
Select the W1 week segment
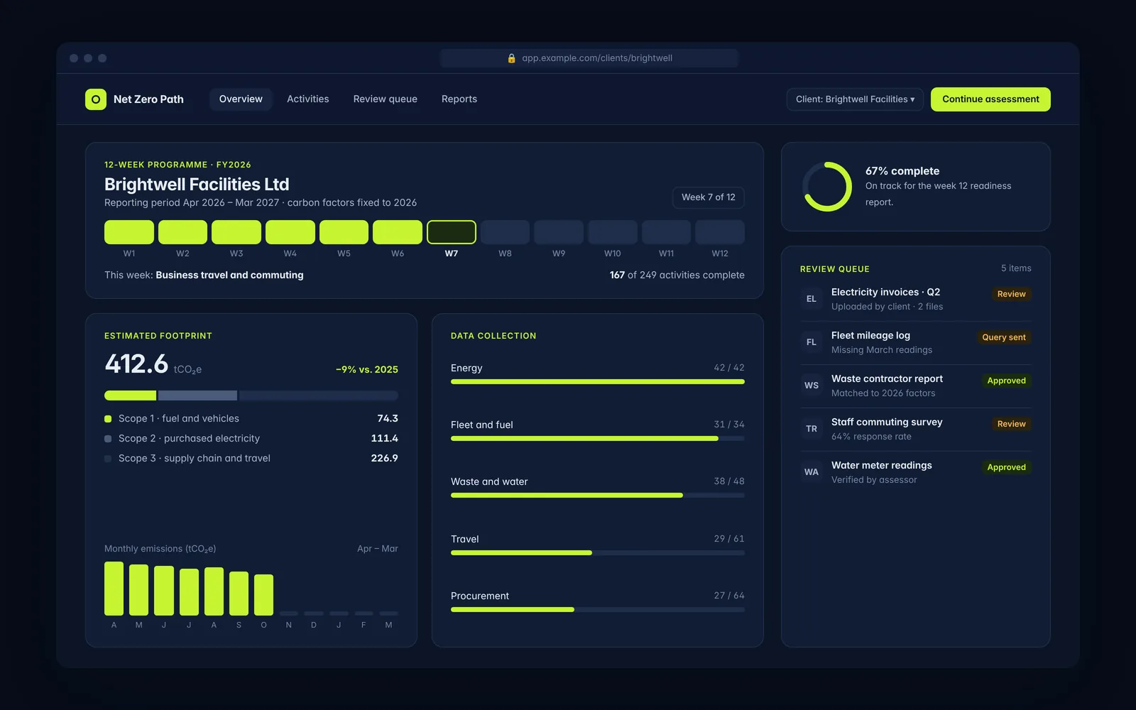pos(129,232)
